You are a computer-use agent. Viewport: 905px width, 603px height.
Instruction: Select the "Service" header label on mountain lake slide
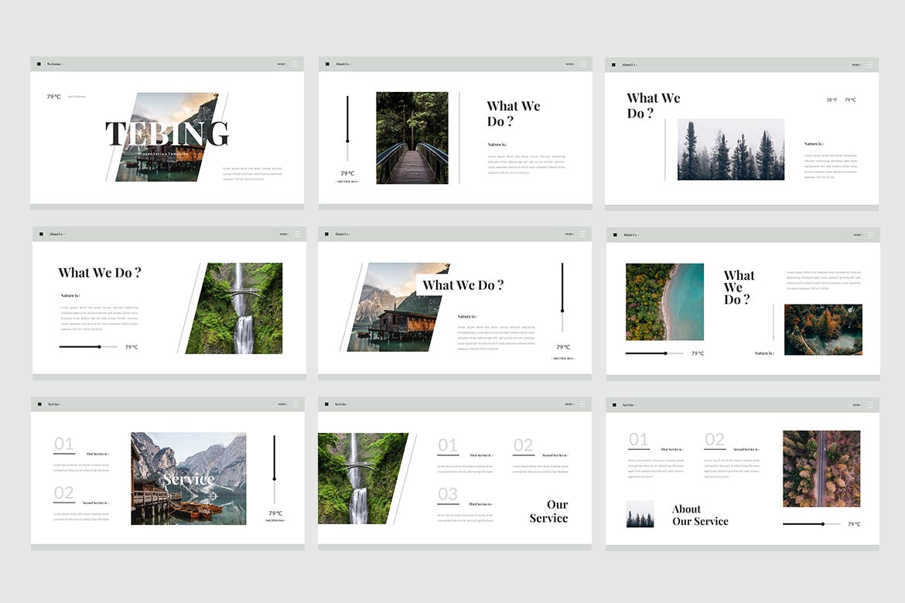tap(54, 404)
